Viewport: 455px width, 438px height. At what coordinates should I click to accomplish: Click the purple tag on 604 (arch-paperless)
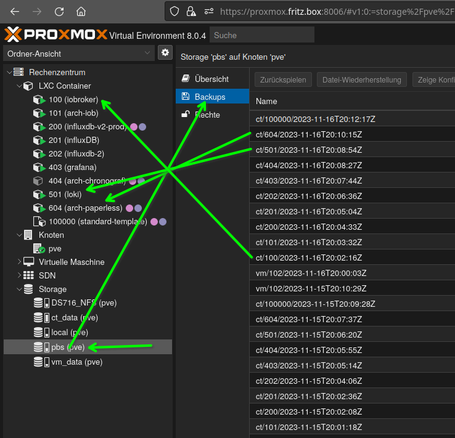138,208
